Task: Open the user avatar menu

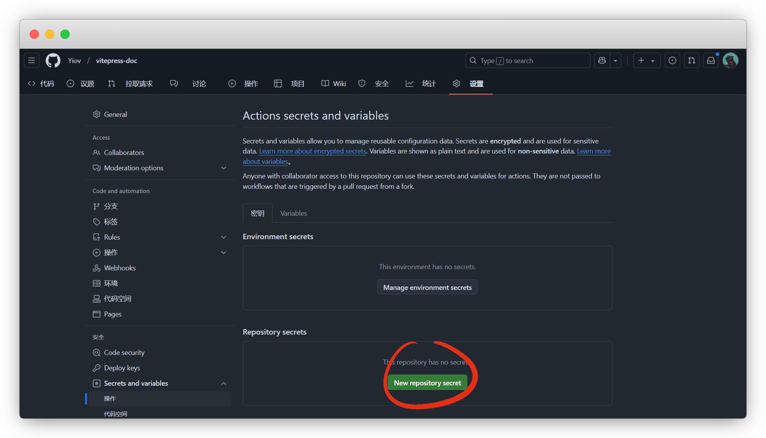Action: (x=730, y=60)
